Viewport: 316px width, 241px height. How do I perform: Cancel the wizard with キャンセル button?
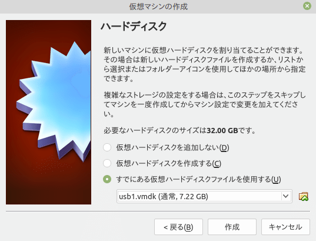(x=285, y=227)
